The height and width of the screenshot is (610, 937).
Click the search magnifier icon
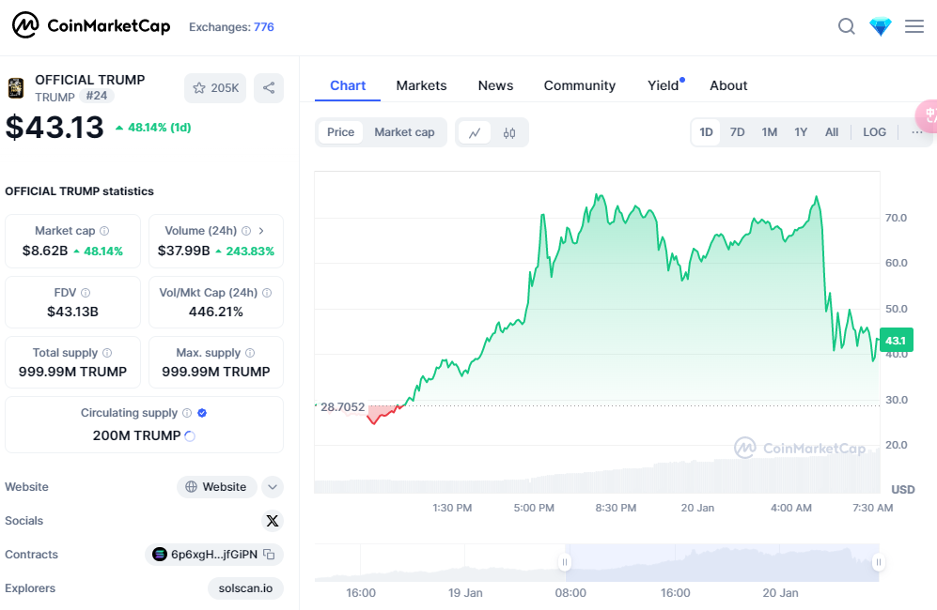[x=846, y=26]
